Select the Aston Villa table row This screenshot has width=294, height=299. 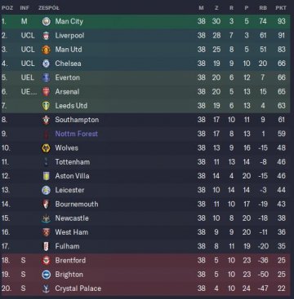(x=145, y=176)
